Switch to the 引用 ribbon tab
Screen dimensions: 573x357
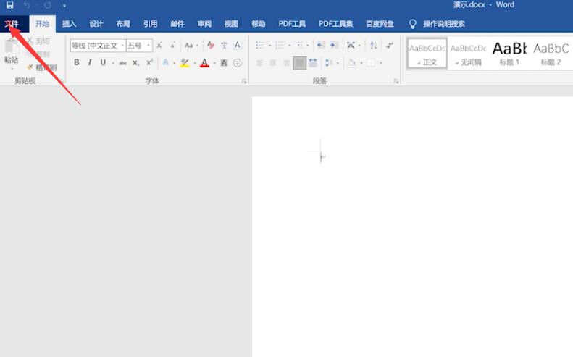[x=150, y=24]
